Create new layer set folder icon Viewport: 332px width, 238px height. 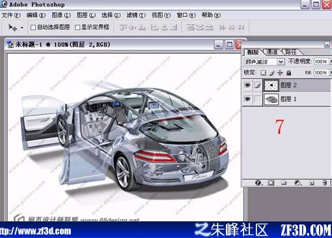(284, 183)
